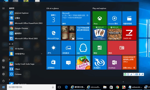This screenshot has width=150, height=90.
Task: Open Settings gear in Start sidebar
Action: pos(3,74)
